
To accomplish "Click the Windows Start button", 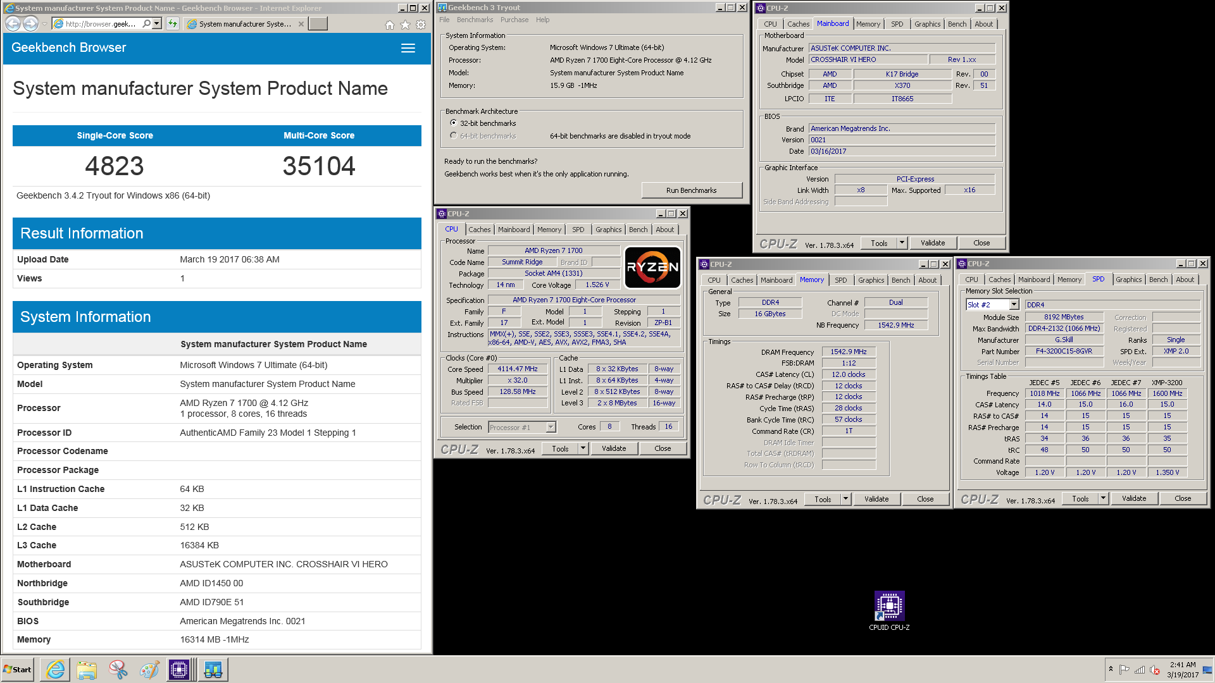I will click(x=18, y=670).
